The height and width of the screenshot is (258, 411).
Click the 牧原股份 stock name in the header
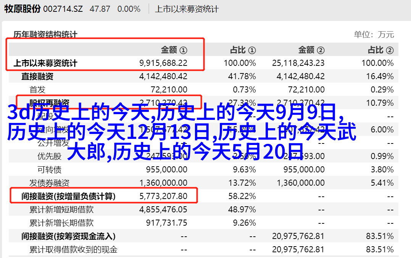click(22, 9)
